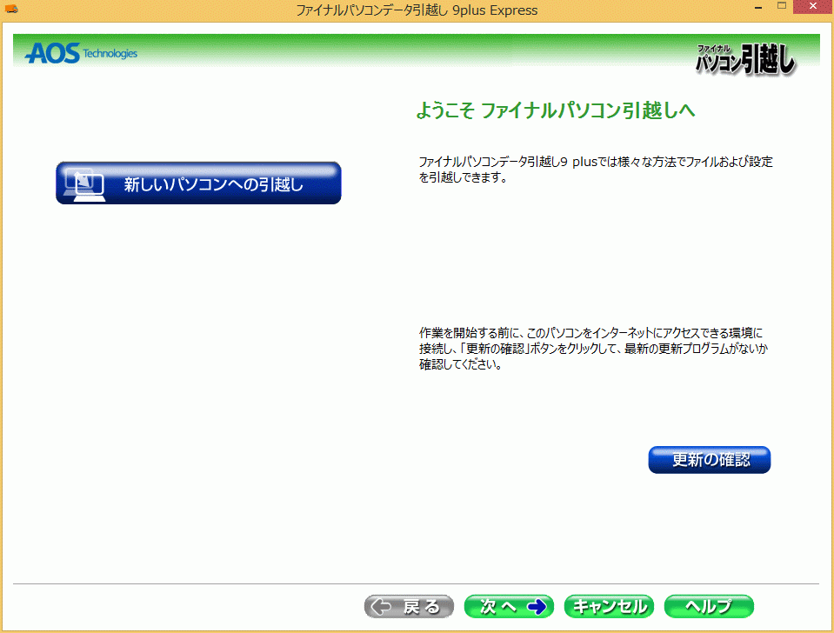The height and width of the screenshot is (633, 834).
Task: Click the green header banner center
Action: pyautogui.click(x=417, y=52)
